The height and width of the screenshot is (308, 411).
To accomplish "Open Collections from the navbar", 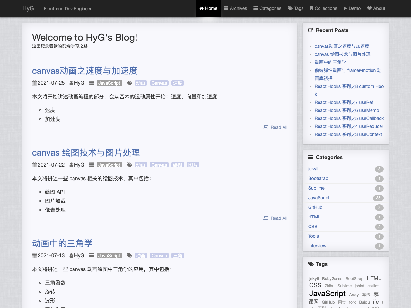I will coord(323,8).
